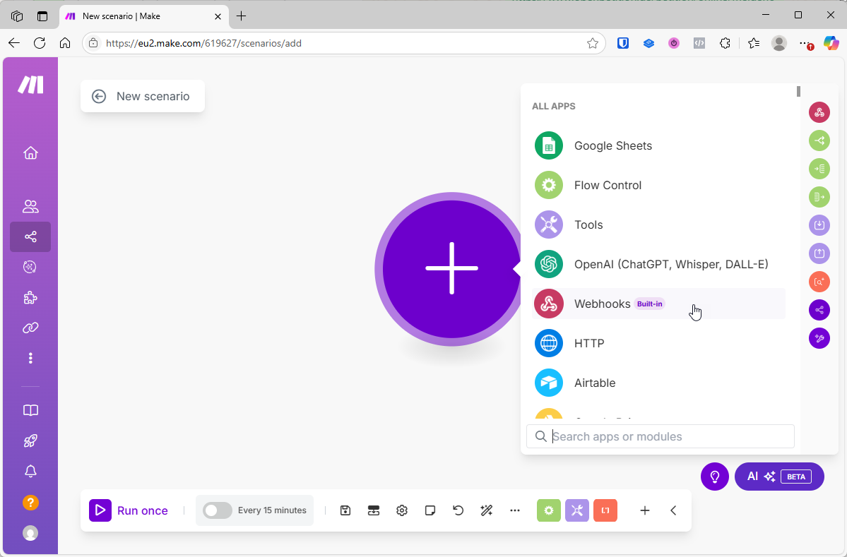Click the big purple plus module circle
The image size is (847, 557).
[x=451, y=269]
